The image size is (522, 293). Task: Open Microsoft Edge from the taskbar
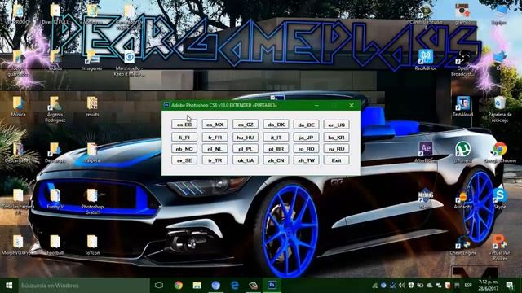tap(235, 286)
